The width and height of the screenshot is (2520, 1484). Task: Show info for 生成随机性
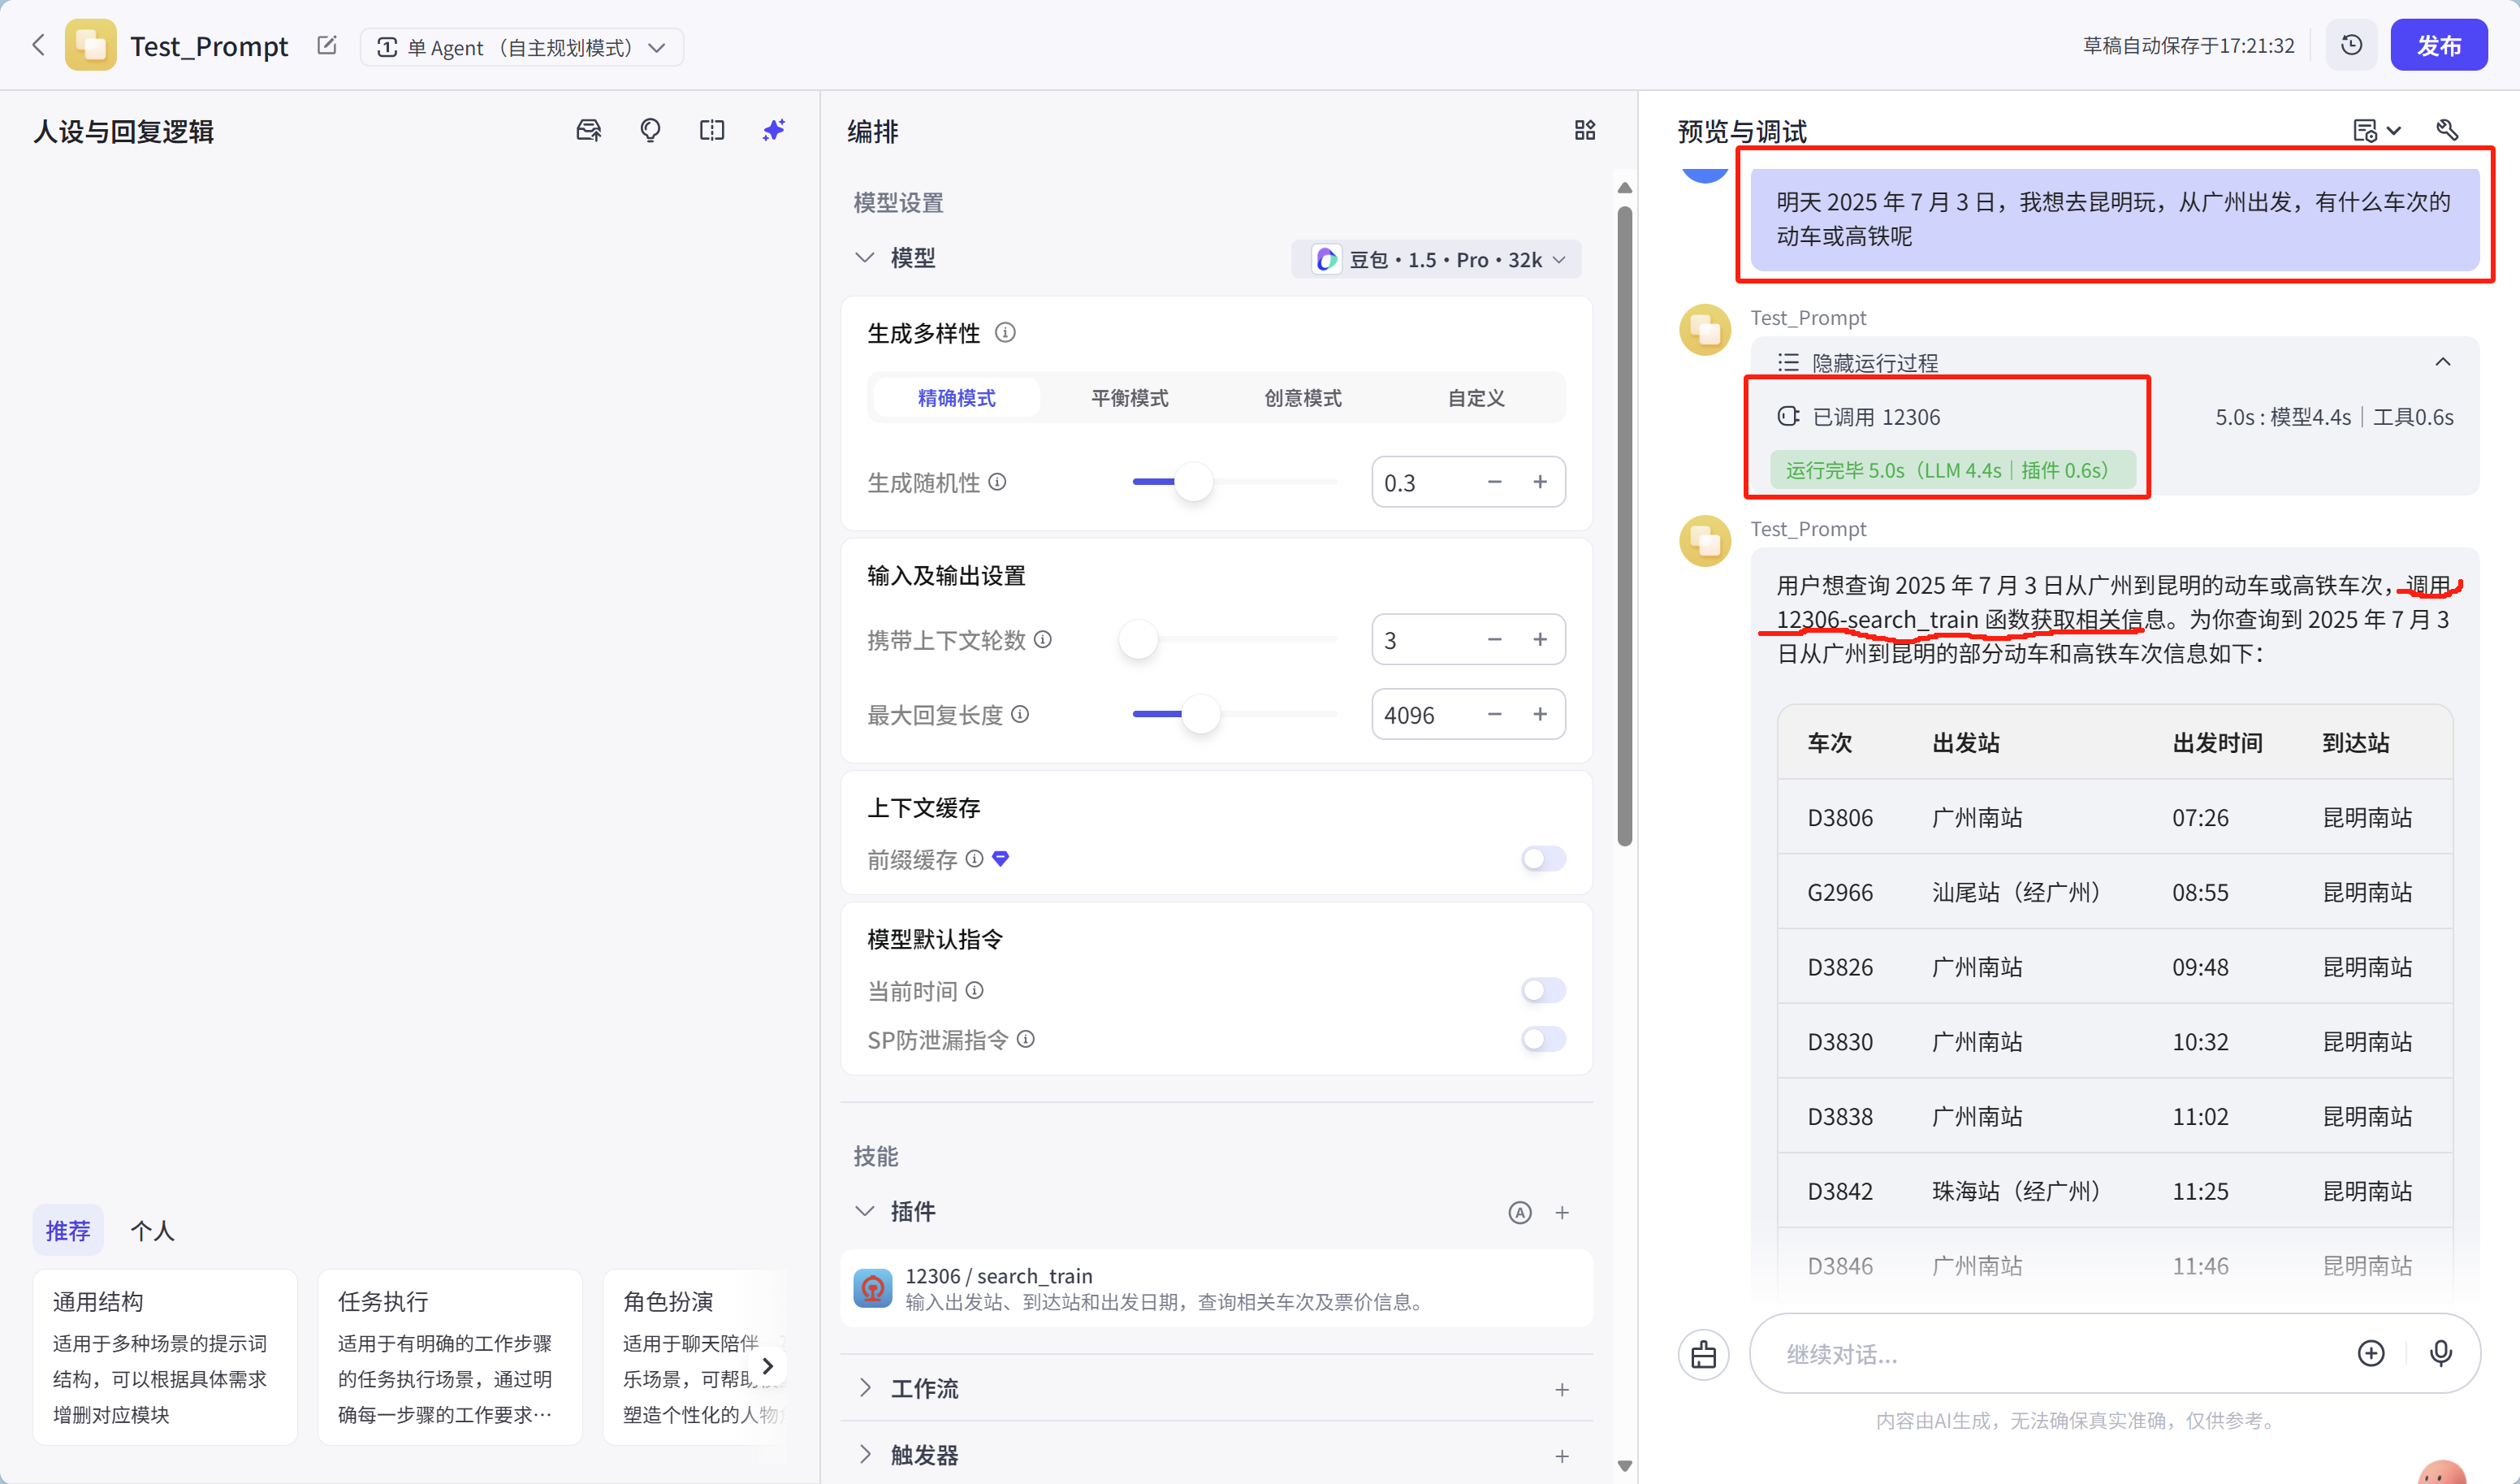click(997, 482)
